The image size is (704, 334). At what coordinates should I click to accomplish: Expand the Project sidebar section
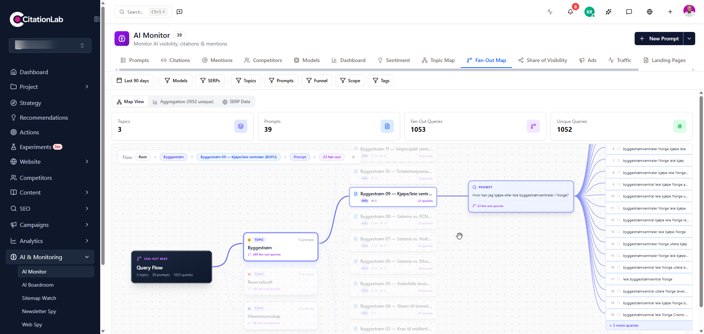[x=50, y=87]
